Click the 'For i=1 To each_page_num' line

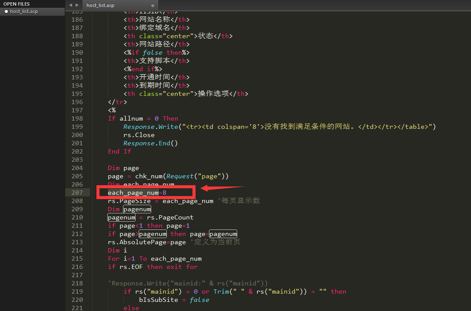click(x=155, y=259)
